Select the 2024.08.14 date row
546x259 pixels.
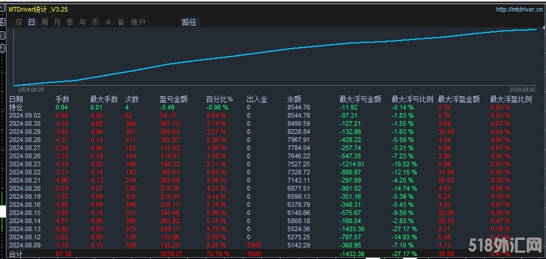[25, 221]
